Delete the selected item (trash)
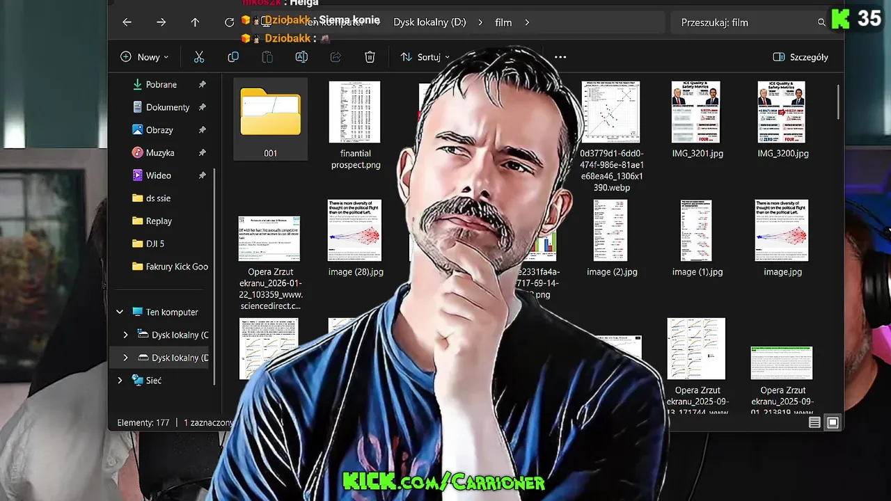 click(x=370, y=57)
